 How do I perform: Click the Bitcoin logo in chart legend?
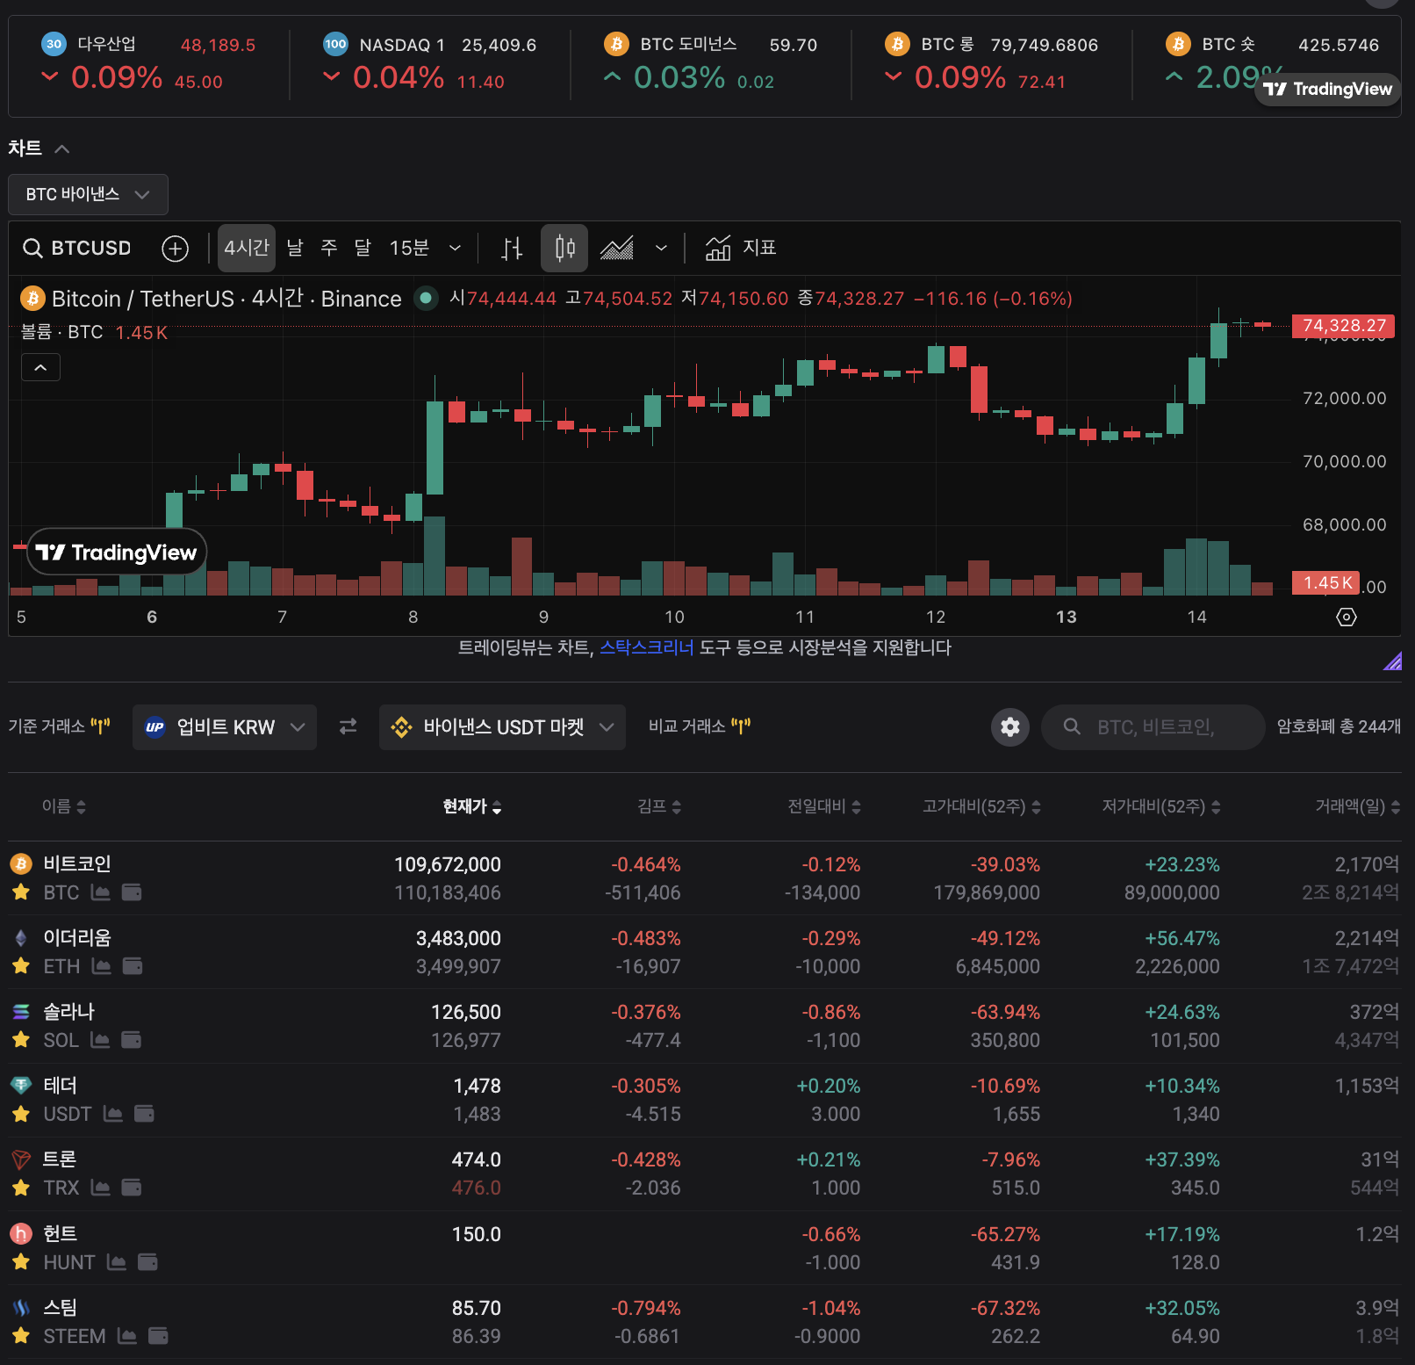[x=32, y=299]
